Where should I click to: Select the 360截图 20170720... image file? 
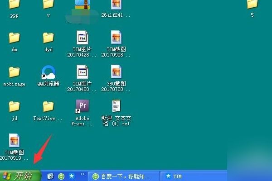click(x=116, y=71)
